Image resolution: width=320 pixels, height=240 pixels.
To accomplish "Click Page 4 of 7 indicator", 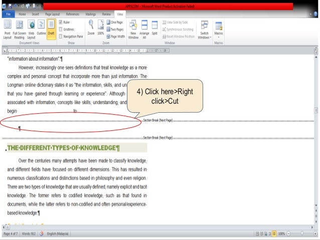I will pyautogui.click(x=11, y=233).
